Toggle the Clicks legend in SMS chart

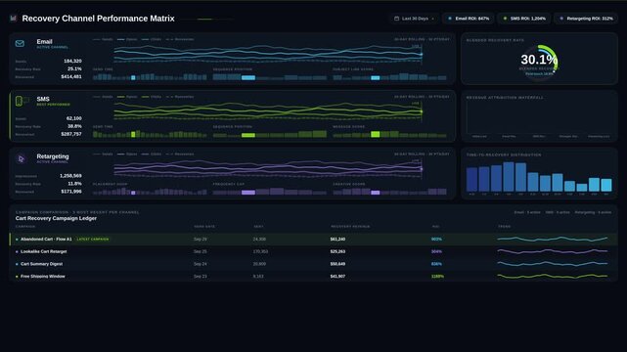pyautogui.click(x=152, y=97)
